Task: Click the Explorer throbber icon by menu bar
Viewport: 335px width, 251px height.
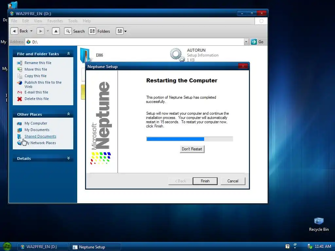Action: point(261,21)
